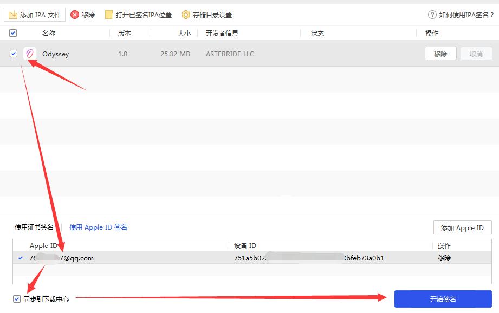Uncheck the Odyssey row checkbox
This screenshot has height=313, width=499.
click(x=13, y=54)
